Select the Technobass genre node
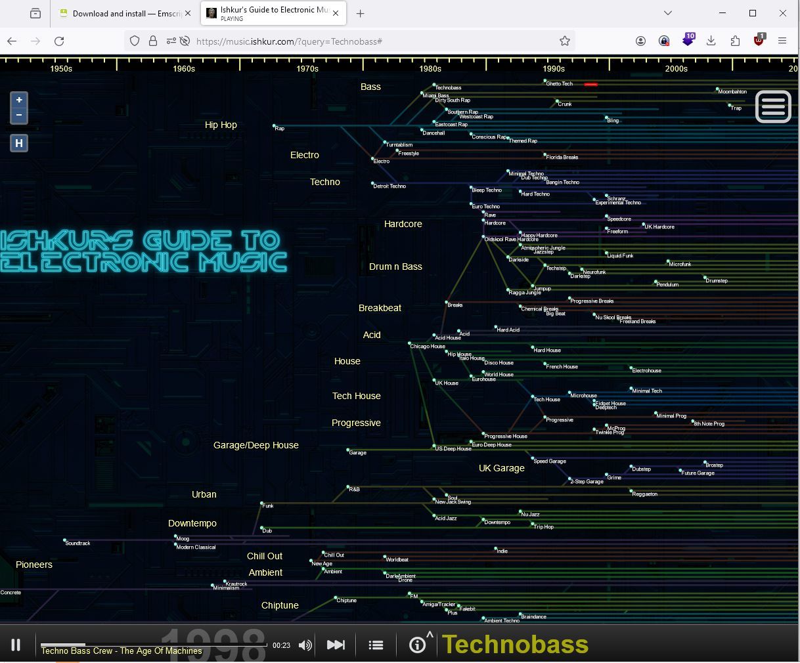 [x=447, y=87]
